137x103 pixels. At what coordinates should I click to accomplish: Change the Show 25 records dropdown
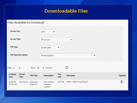41,68
